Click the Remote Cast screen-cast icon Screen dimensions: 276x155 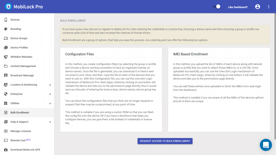pyautogui.click(x=6, y=140)
